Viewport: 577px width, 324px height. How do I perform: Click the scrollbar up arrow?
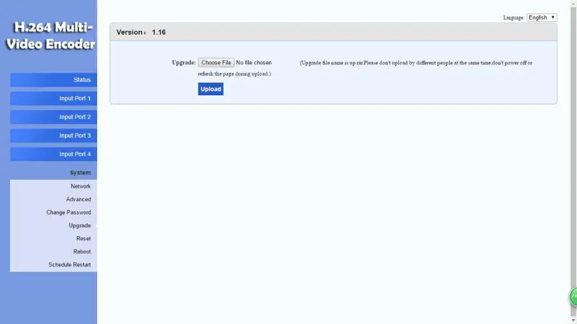(x=574, y=3)
